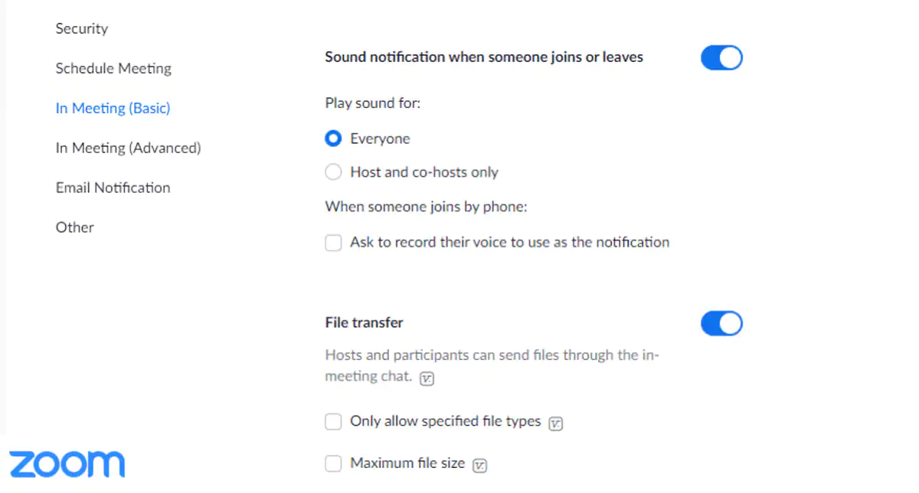919x493 pixels.
Task: Click the badge icon after 'in-meeting chat.'
Action: click(x=427, y=378)
